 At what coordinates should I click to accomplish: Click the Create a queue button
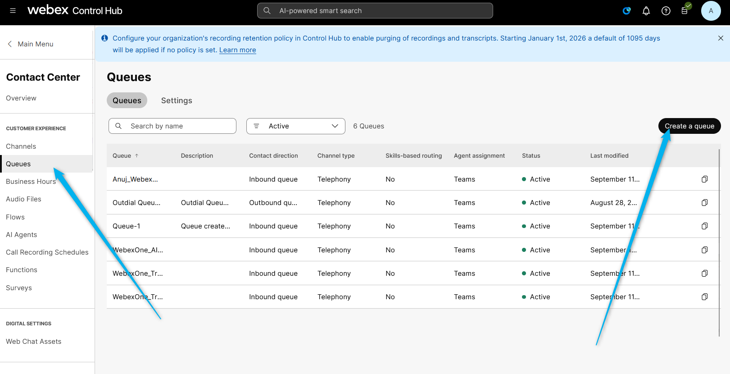(689, 126)
